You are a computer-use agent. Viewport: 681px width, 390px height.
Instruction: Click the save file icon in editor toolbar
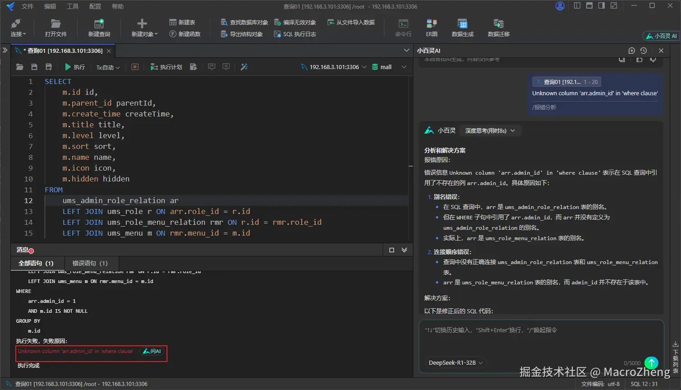[x=34, y=67]
